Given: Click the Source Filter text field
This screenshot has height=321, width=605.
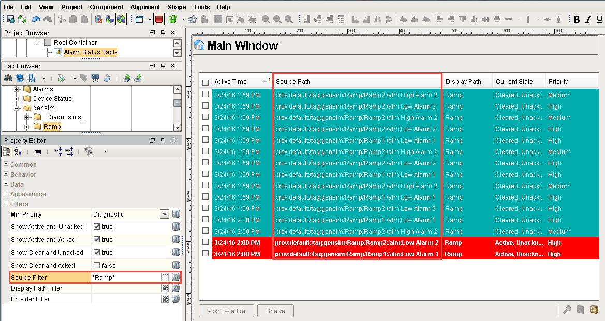Looking at the screenshot, I should pyautogui.click(x=125, y=278).
